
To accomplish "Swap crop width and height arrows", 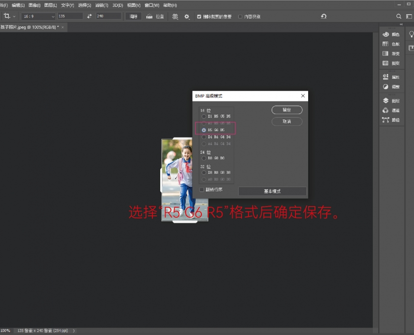I will (89, 16).
